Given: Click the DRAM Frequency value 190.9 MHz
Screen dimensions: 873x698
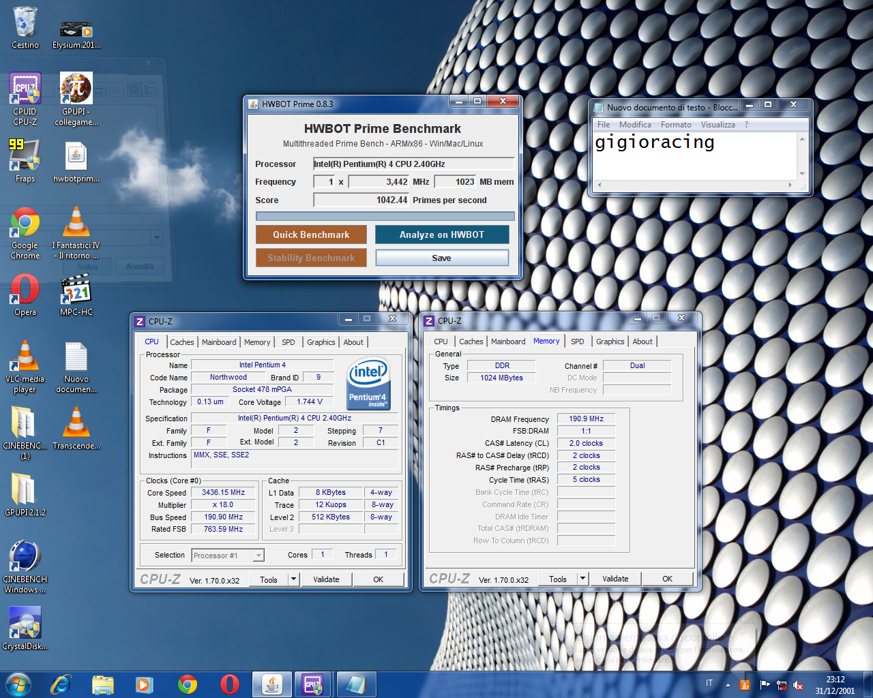Looking at the screenshot, I should click(587, 419).
